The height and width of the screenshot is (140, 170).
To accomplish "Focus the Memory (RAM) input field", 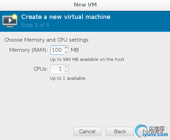I will click(x=57, y=50).
